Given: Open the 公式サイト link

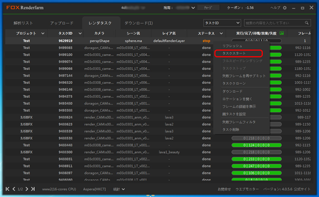Looking at the screenshot, I should click(x=302, y=189).
